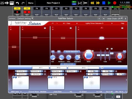
Task: Remove the band with blue X button
Action: 124,52
